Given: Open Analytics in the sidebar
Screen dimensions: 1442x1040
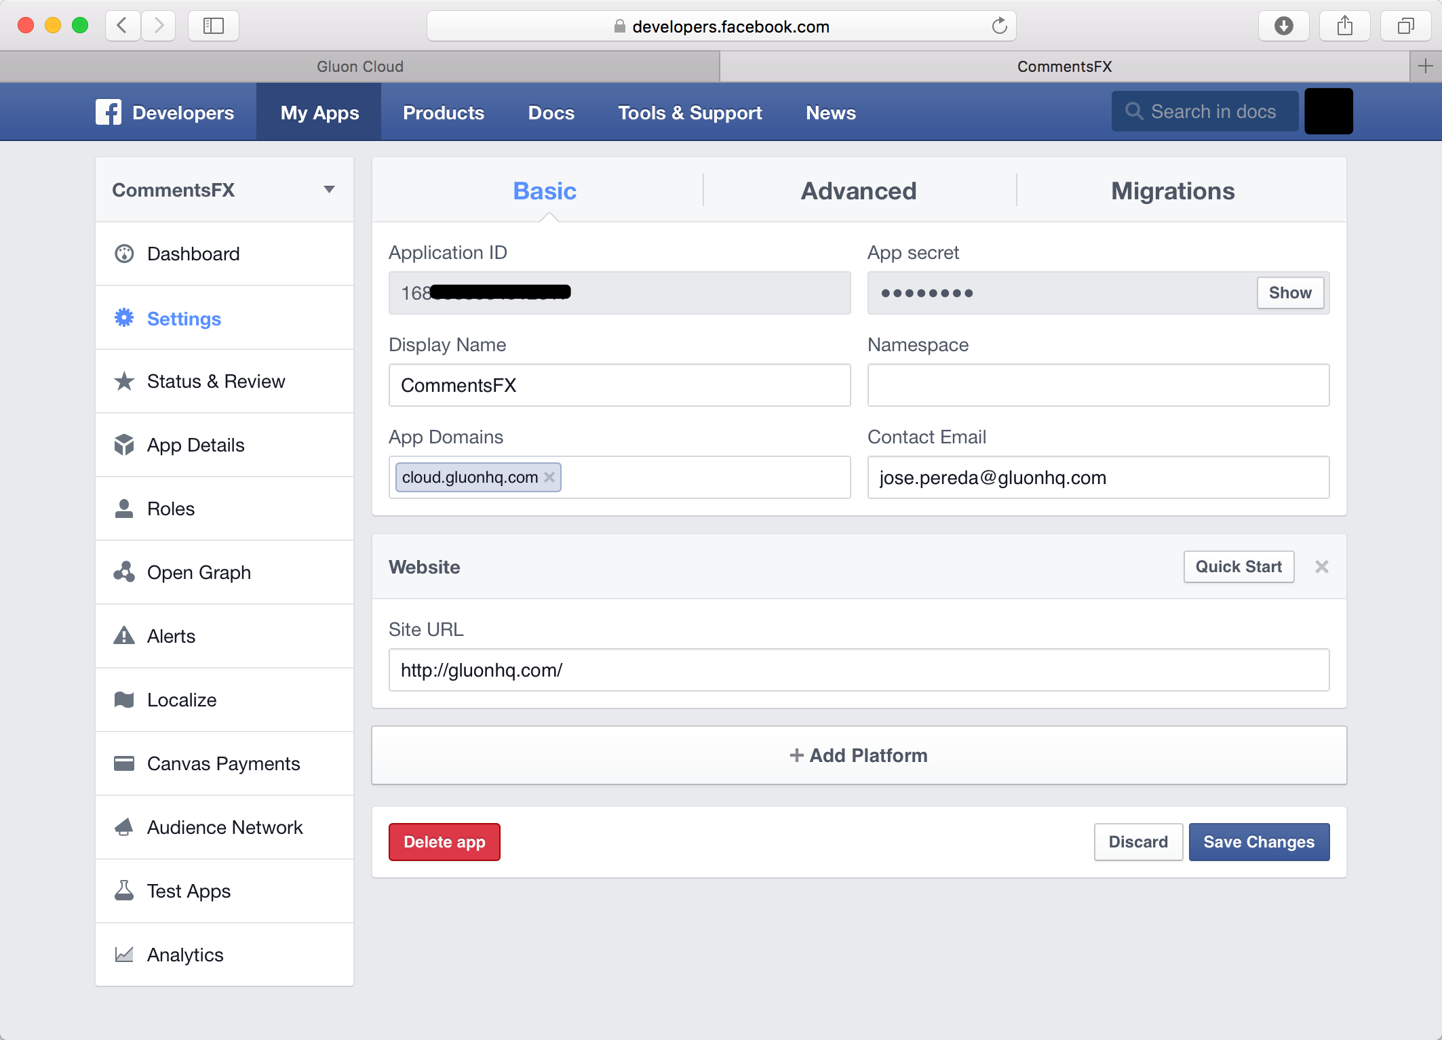Looking at the screenshot, I should click(225, 955).
